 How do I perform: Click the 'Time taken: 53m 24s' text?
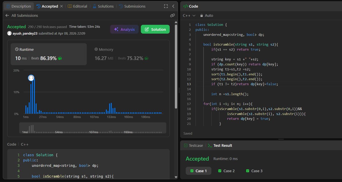coord(84,27)
